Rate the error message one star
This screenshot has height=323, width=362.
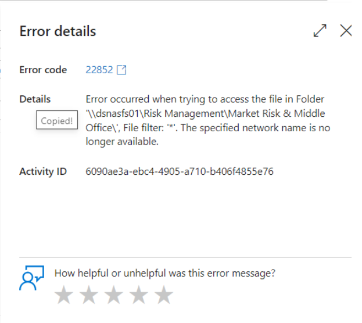click(x=64, y=295)
